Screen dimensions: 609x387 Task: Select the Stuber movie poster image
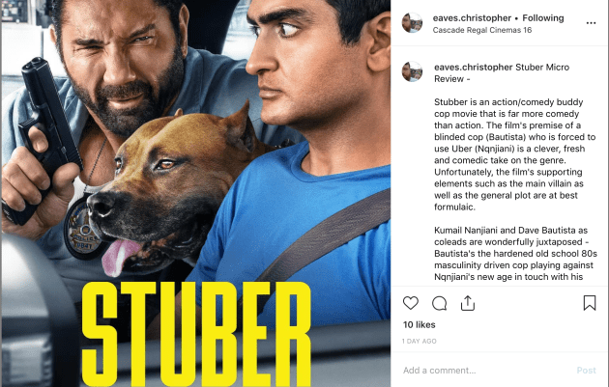pyautogui.click(x=195, y=193)
